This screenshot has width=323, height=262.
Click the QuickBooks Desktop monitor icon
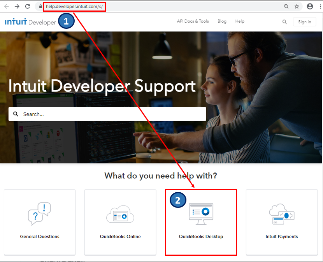[201, 214]
